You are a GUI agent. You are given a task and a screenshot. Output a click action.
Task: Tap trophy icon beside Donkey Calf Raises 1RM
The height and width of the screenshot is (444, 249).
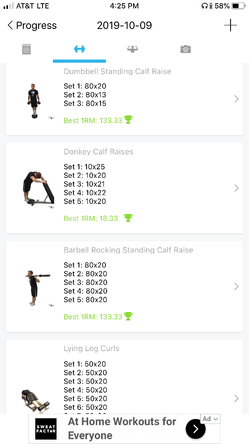coord(128,218)
